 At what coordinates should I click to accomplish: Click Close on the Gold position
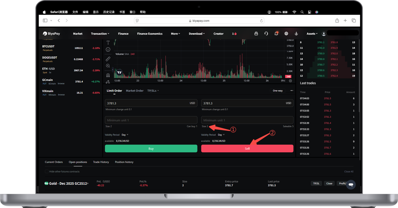coord(329,183)
